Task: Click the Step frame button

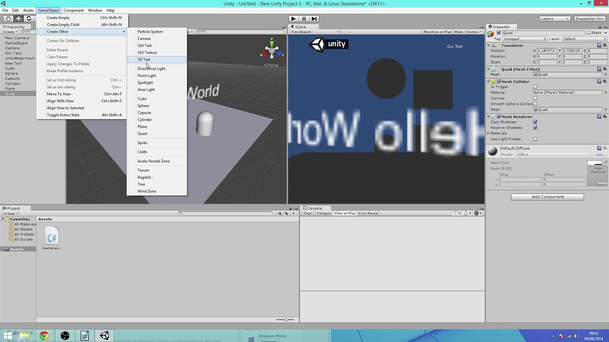Action: pos(314,19)
